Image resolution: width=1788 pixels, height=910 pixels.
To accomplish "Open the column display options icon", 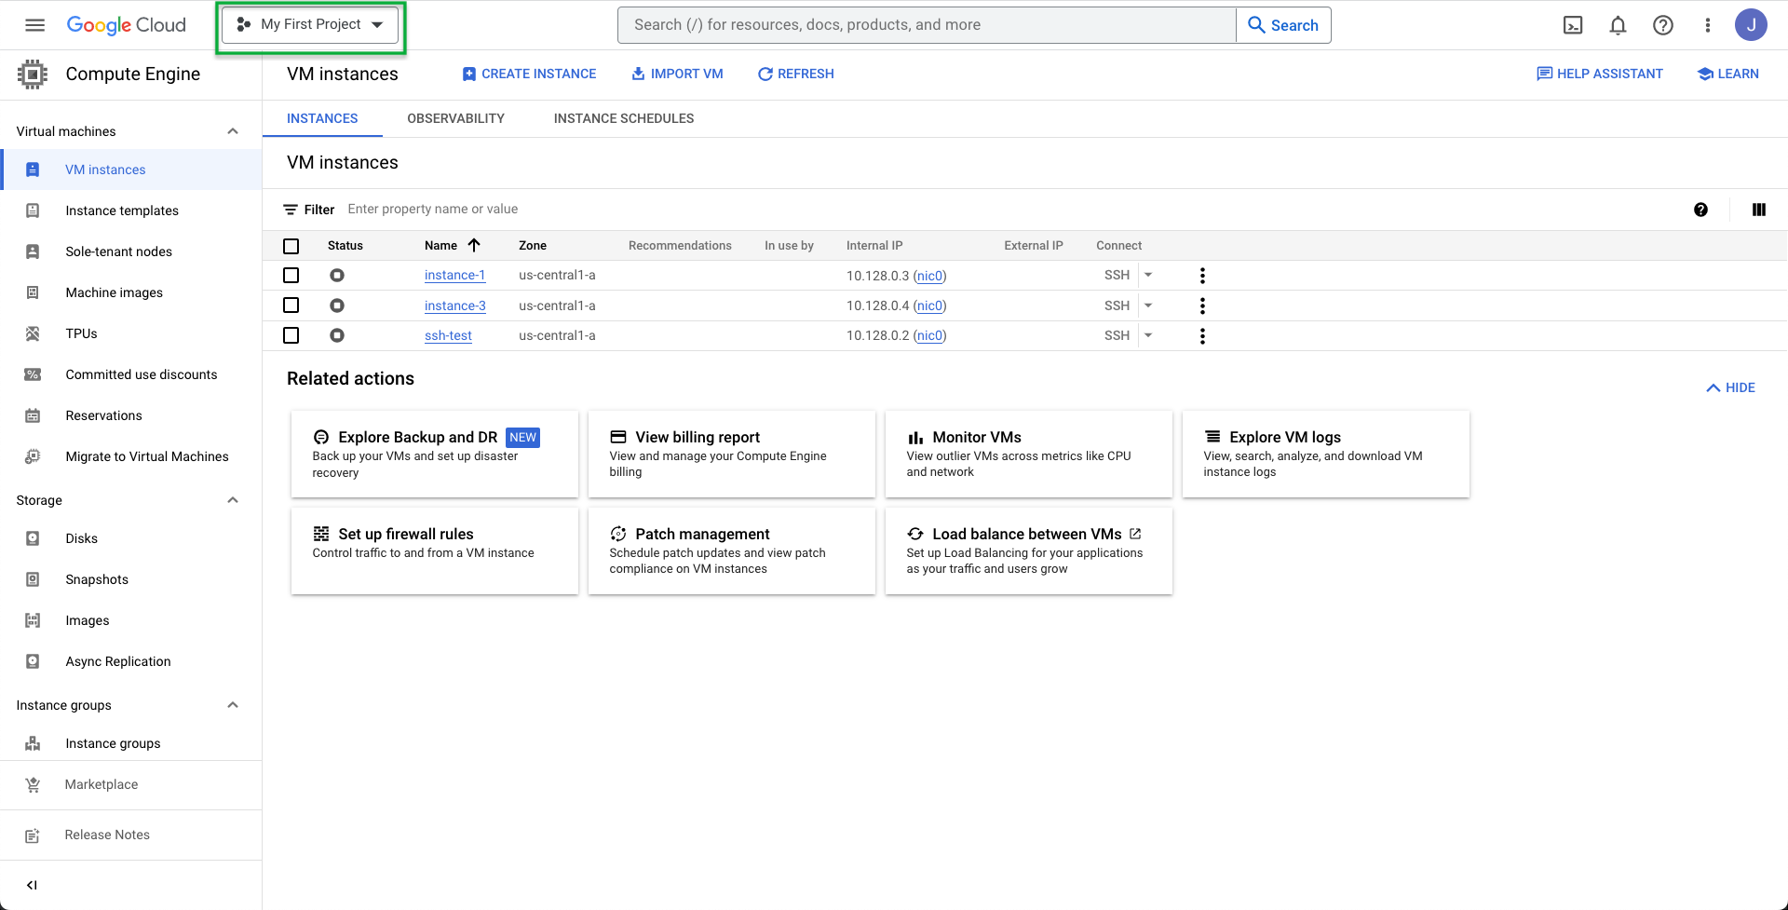I will [x=1759, y=210].
